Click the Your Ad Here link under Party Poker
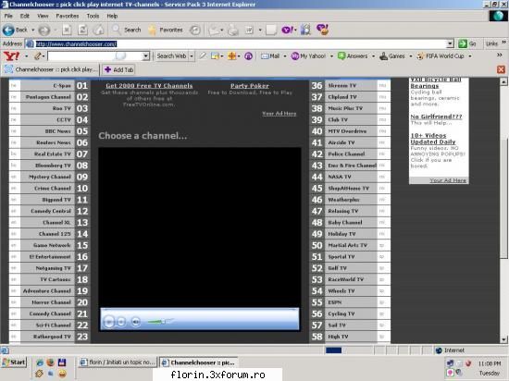509x381 pixels. pos(279,114)
